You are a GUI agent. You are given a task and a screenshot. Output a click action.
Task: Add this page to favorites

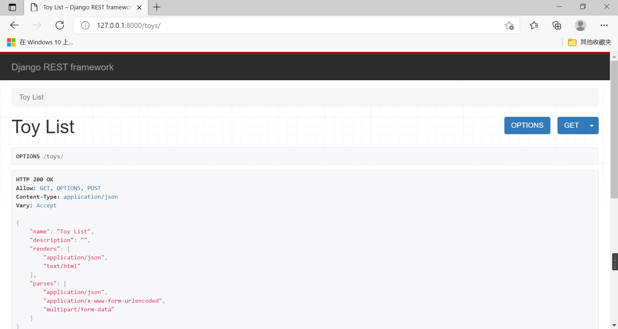click(x=509, y=26)
